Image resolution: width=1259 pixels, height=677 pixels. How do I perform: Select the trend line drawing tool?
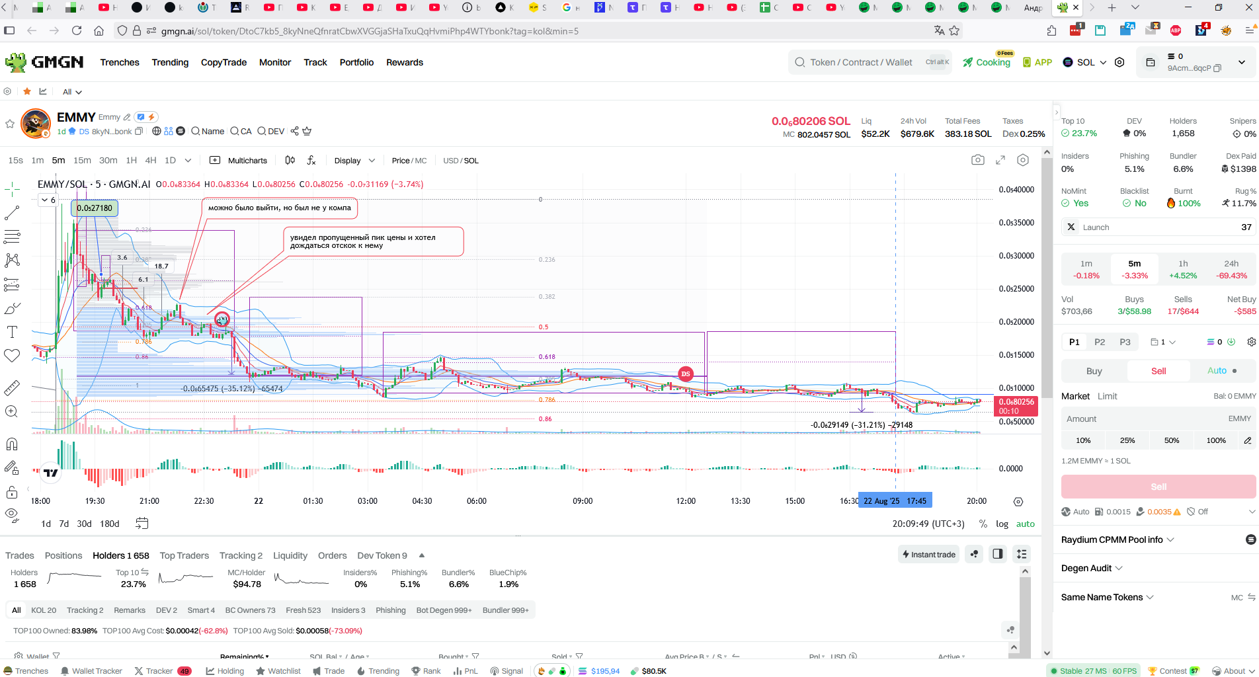(12, 213)
